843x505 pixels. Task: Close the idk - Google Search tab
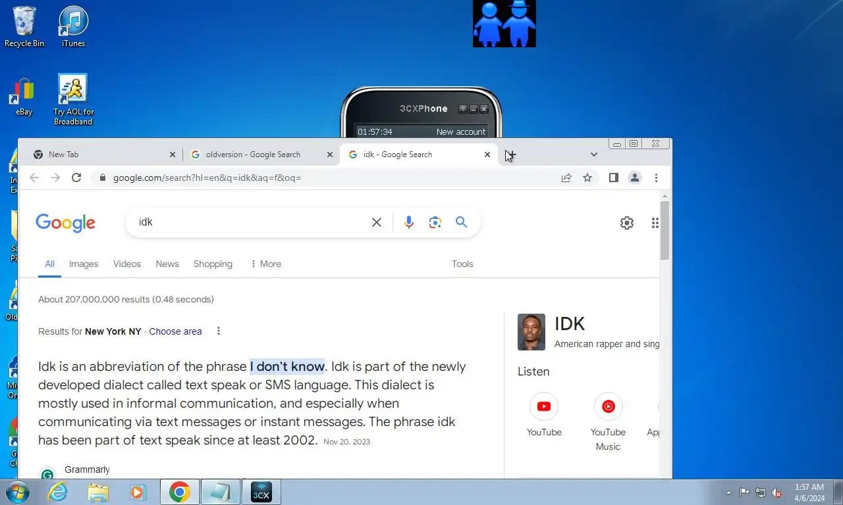click(487, 155)
